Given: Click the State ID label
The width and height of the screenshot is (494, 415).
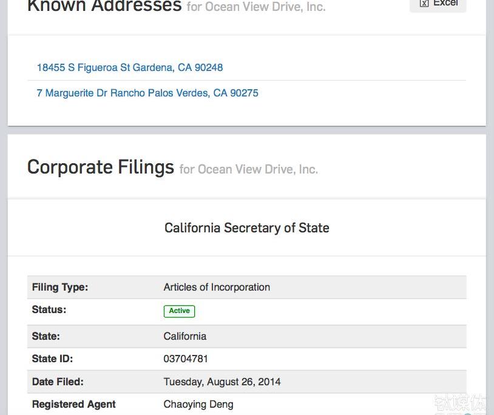Looking at the screenshot, I should (52, 359).
